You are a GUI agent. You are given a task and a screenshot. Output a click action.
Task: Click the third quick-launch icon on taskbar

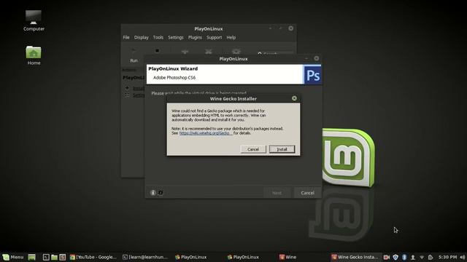[x=63, y=257]
